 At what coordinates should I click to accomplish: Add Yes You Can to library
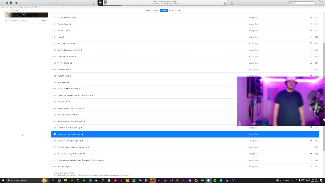311,30
